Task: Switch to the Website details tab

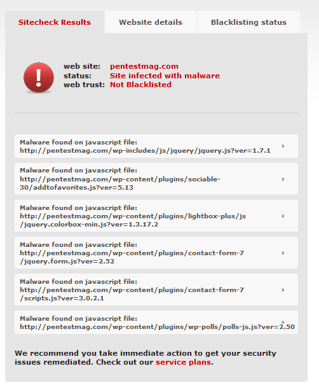Action: (x=151, y=22)
